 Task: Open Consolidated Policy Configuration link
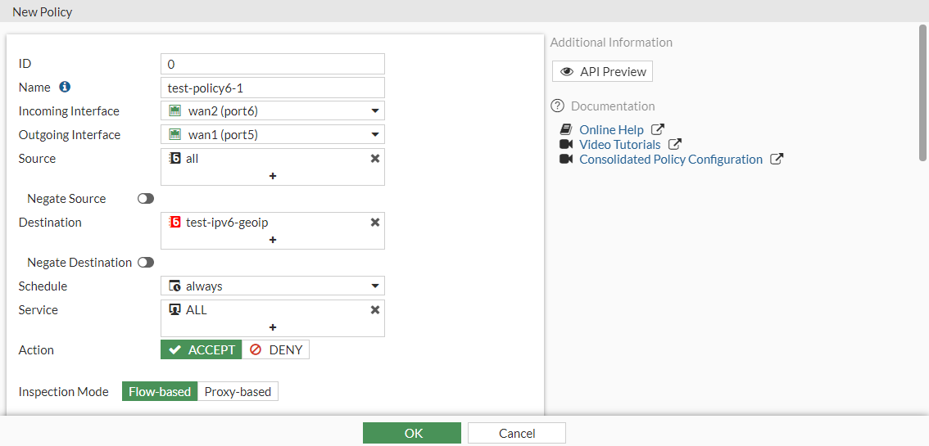point(670,160)
